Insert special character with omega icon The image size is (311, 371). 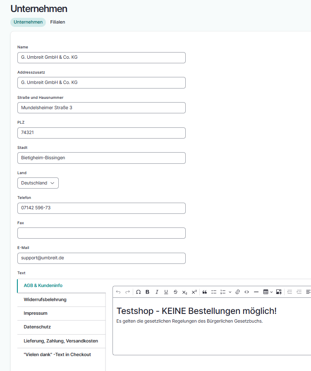[x=138, y=292]
